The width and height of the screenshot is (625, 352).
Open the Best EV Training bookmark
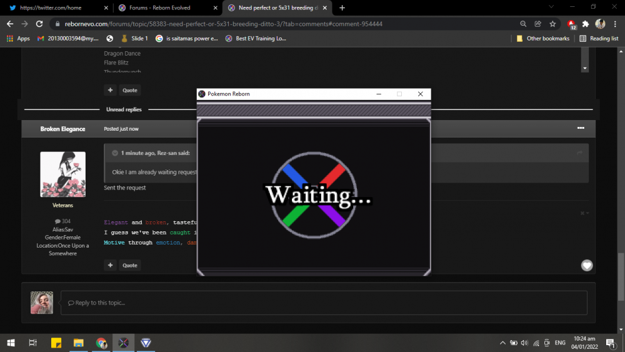tap(256, 39)
